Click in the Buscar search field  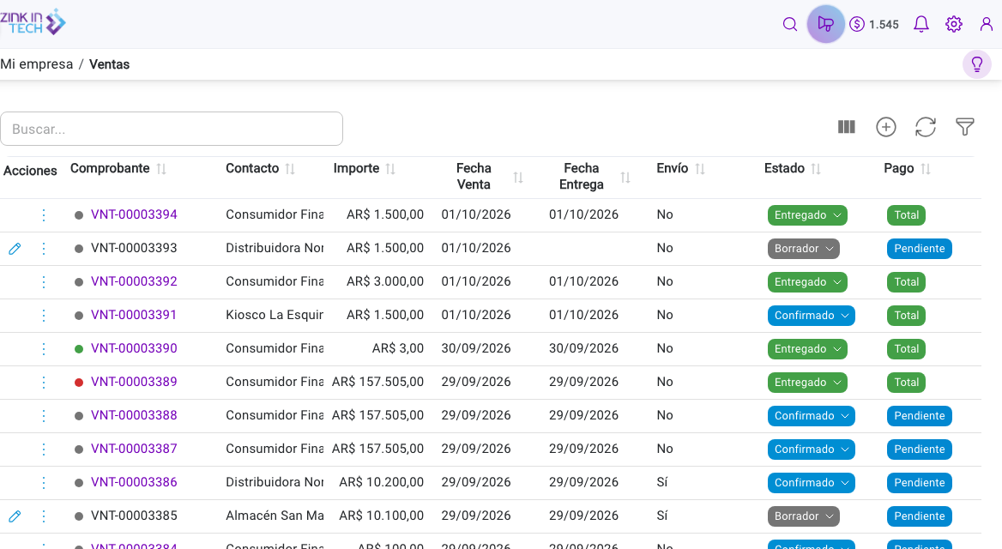[172, 130]
